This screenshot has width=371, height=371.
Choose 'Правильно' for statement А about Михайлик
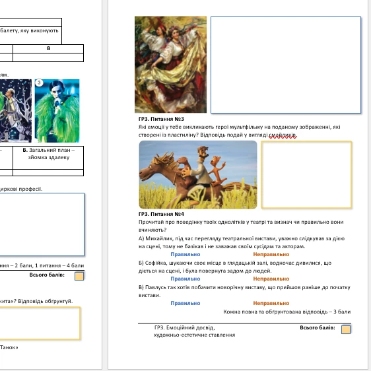[185, 254]
